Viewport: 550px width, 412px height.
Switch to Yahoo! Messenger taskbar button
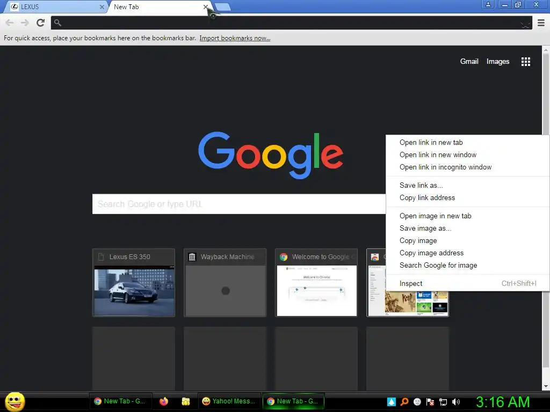pyautogui.click(x=229, y=401)
